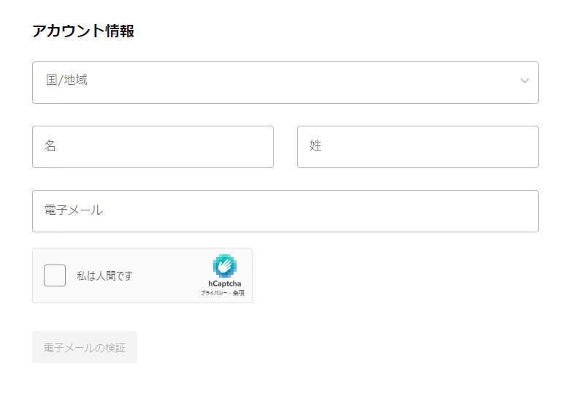
Task: Click into the 電子メール email field
Action: pos(285,211)
